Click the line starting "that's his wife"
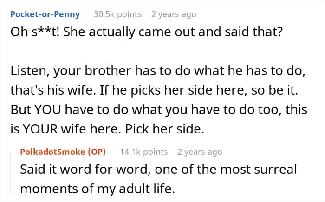 coord(154,90)
